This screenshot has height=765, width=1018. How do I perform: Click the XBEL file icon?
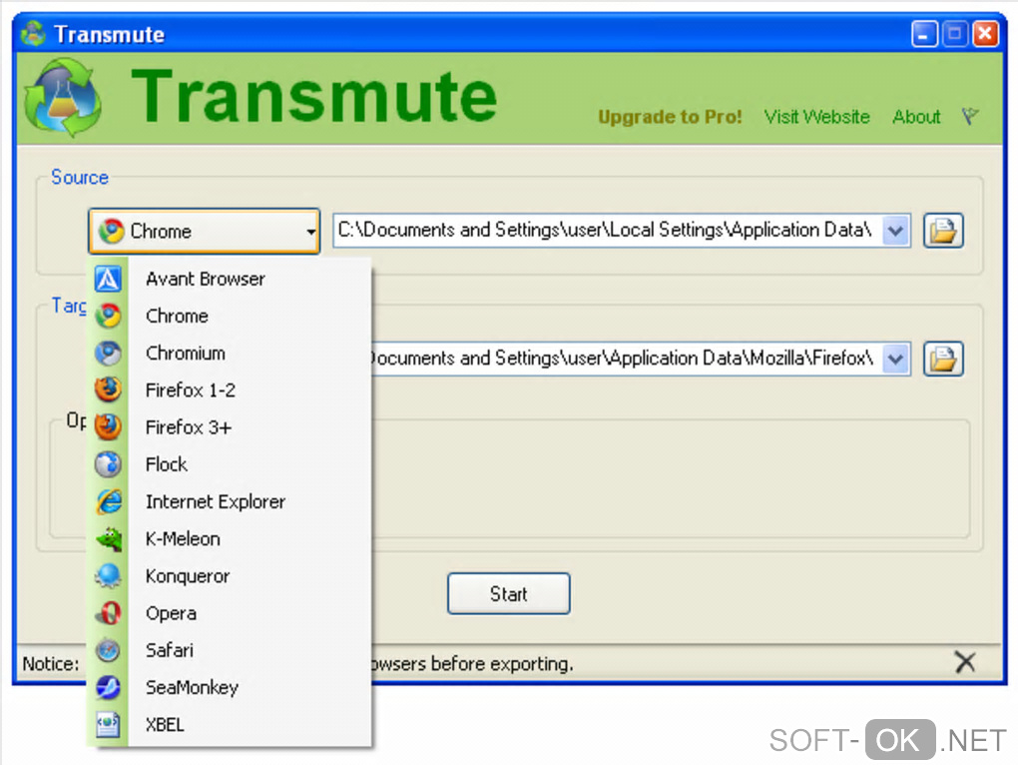(x=108, y=724)
